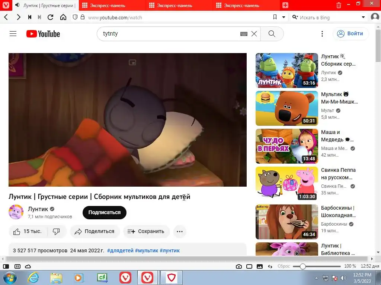
Task: Click the #лунтик hashtag
Action: 170,250
